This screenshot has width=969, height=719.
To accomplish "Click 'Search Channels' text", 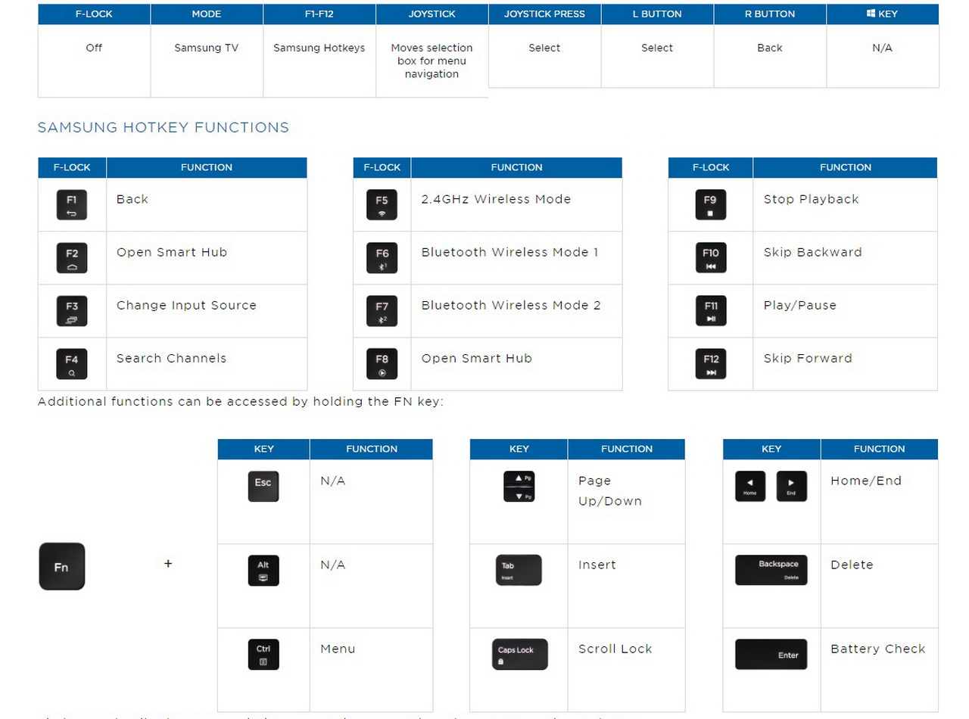I will pyautogui.click(x=171, y=359).
